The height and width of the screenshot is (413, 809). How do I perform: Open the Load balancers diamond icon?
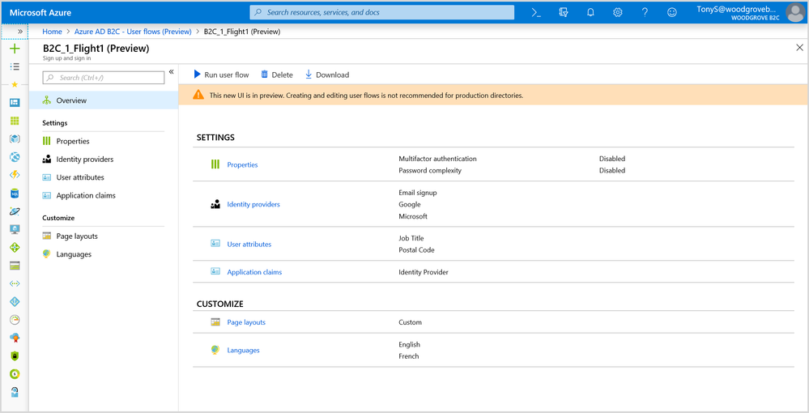pyautogui.click(x=15, y=247)
